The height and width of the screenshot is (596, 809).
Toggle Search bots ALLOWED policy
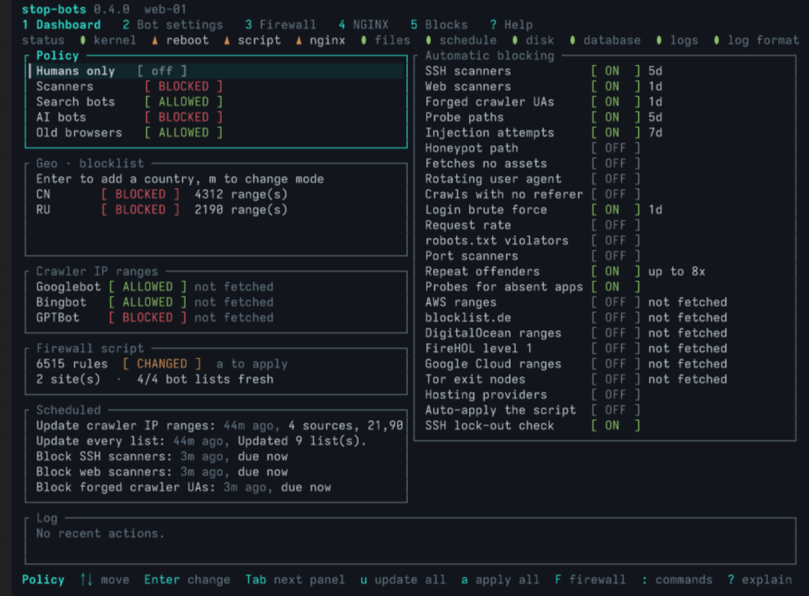pyautogui.click(x=184, y=102)
